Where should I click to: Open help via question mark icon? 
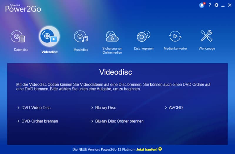[210, 5]
